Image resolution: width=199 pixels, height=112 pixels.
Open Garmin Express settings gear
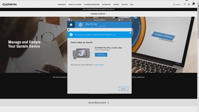tap(119, 20)
